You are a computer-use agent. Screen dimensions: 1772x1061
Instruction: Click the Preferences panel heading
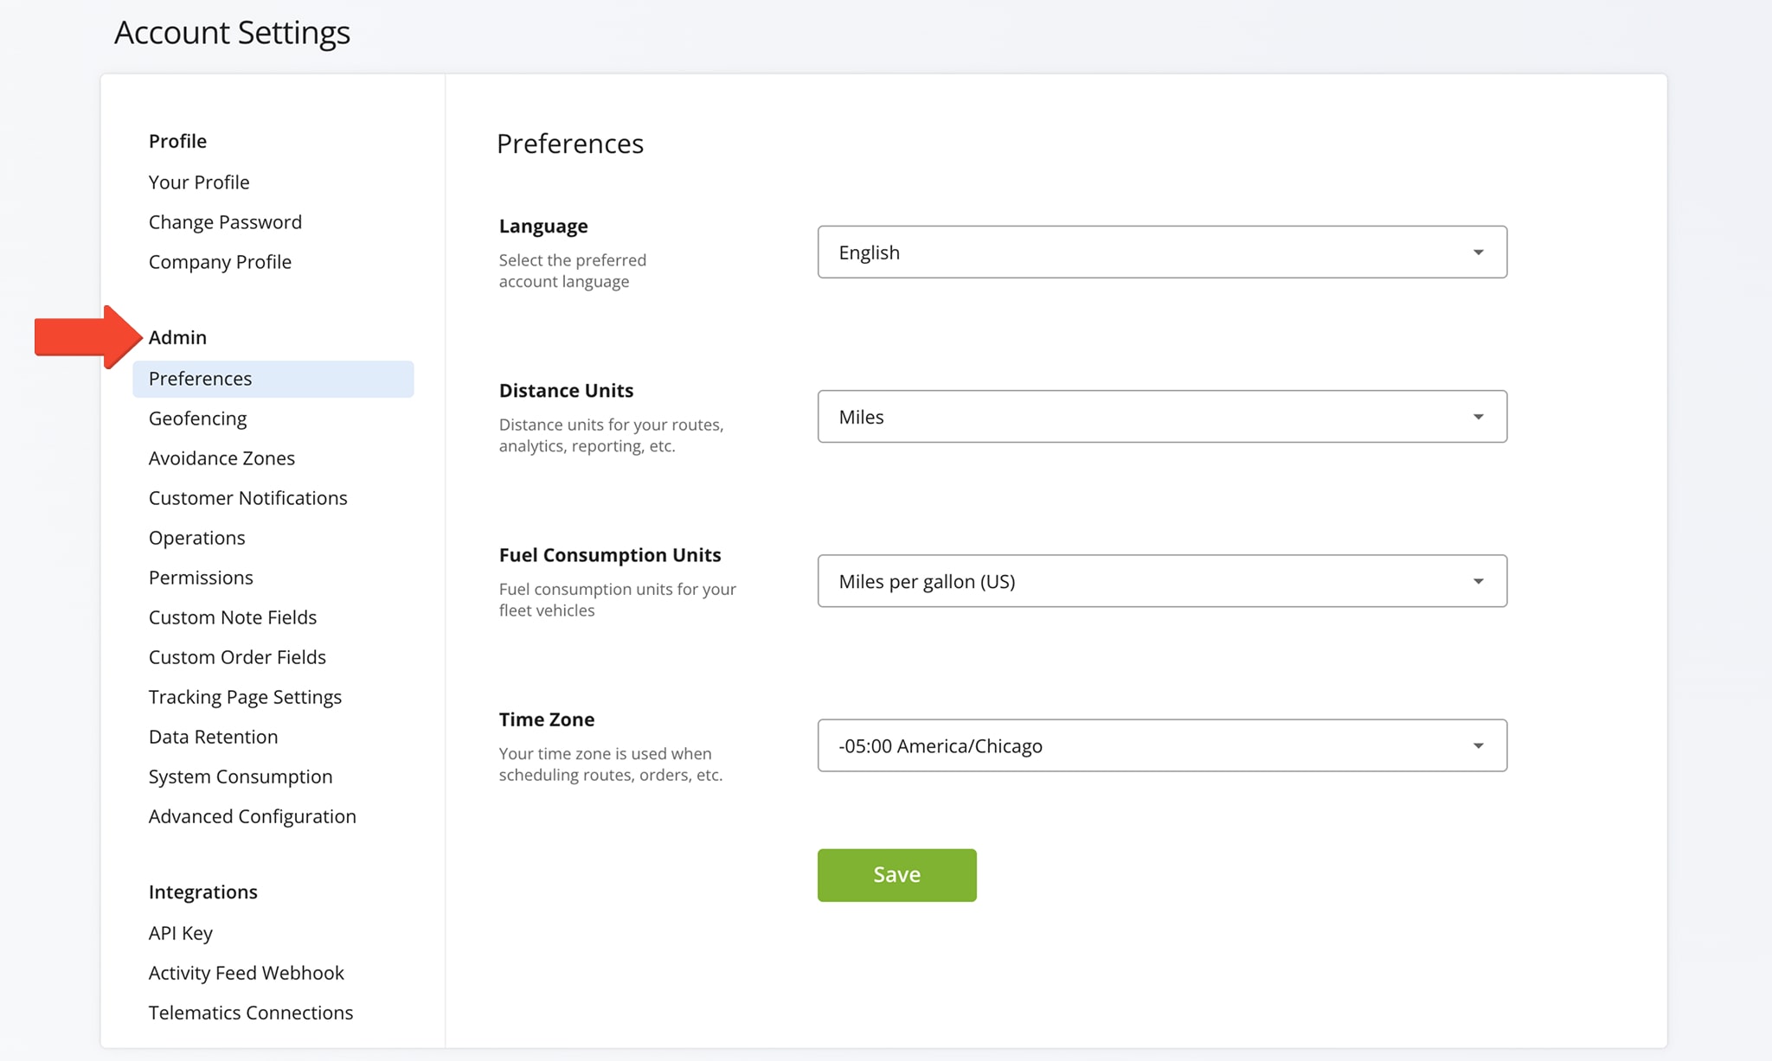[x=569, y=143]
